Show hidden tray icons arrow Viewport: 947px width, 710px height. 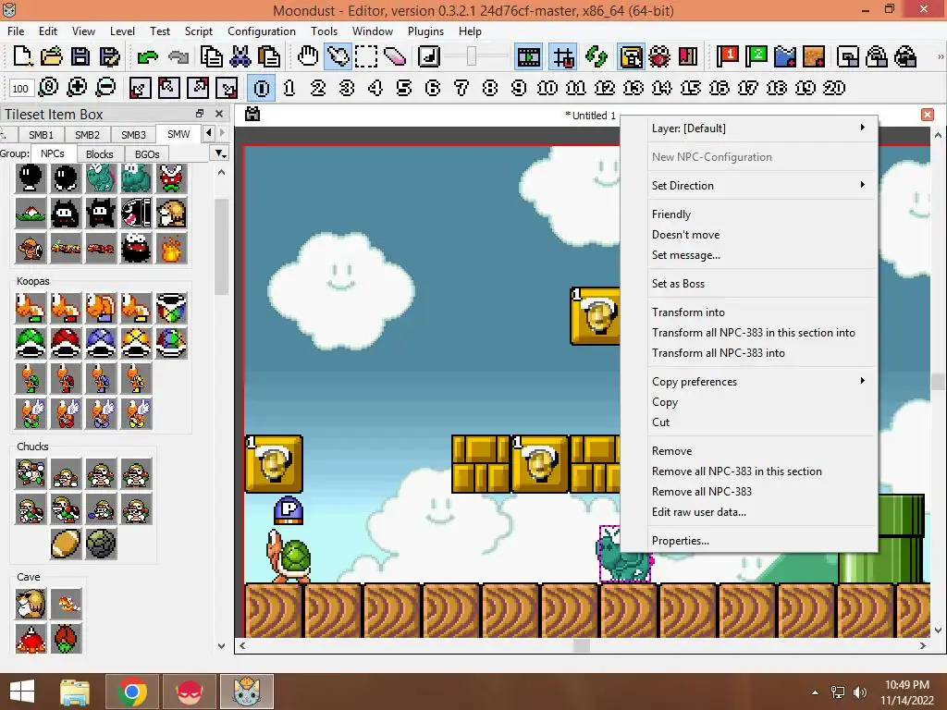click(816, 692)
